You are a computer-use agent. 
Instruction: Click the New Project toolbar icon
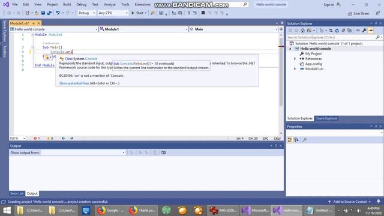tap(28, 13)
